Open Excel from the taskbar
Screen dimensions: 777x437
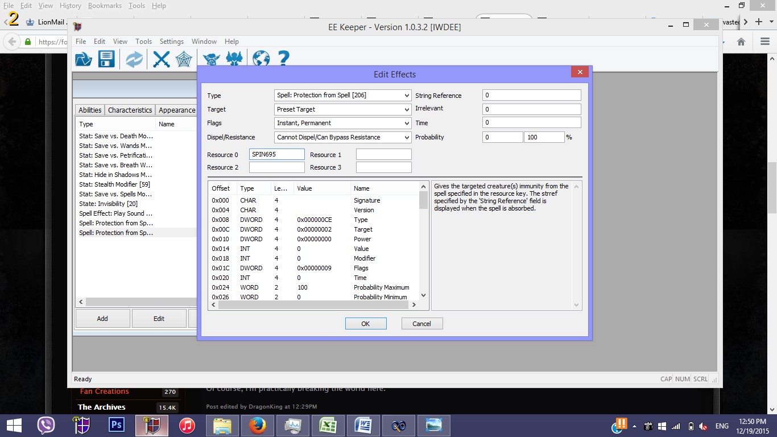[x=328, y=425]
